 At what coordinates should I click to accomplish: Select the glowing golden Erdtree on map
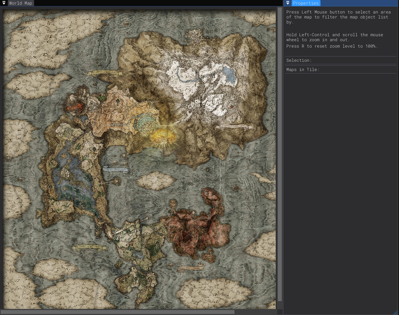(163, 137)
